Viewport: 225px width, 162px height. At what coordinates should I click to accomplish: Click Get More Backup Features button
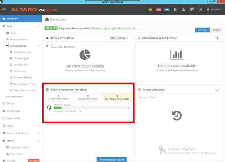click(x=111, y=159)
